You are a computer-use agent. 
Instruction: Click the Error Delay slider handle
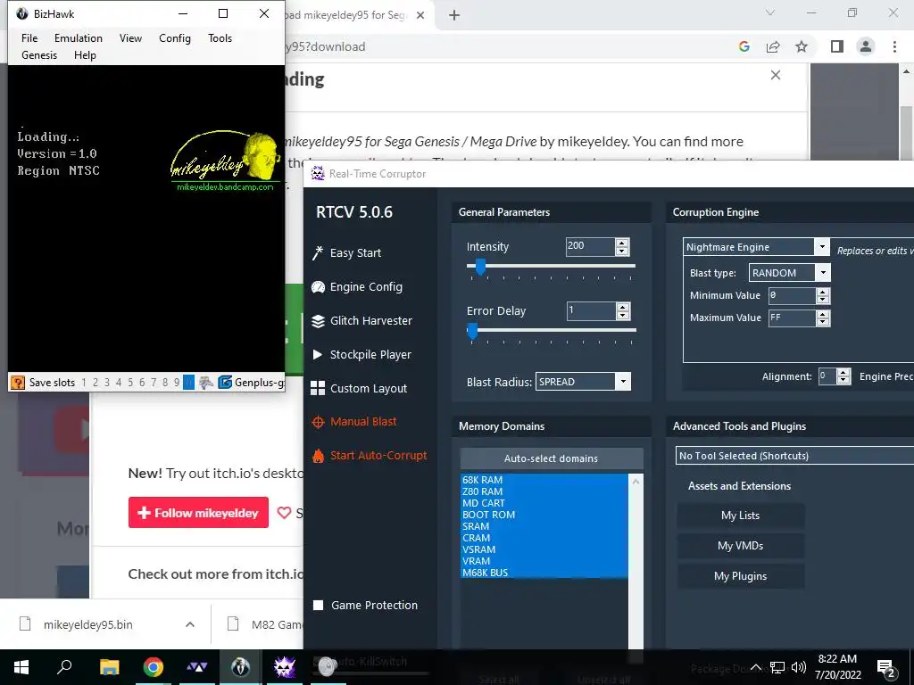point(473,331)
